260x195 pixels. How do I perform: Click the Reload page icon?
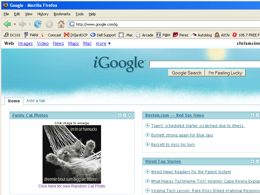38,24
